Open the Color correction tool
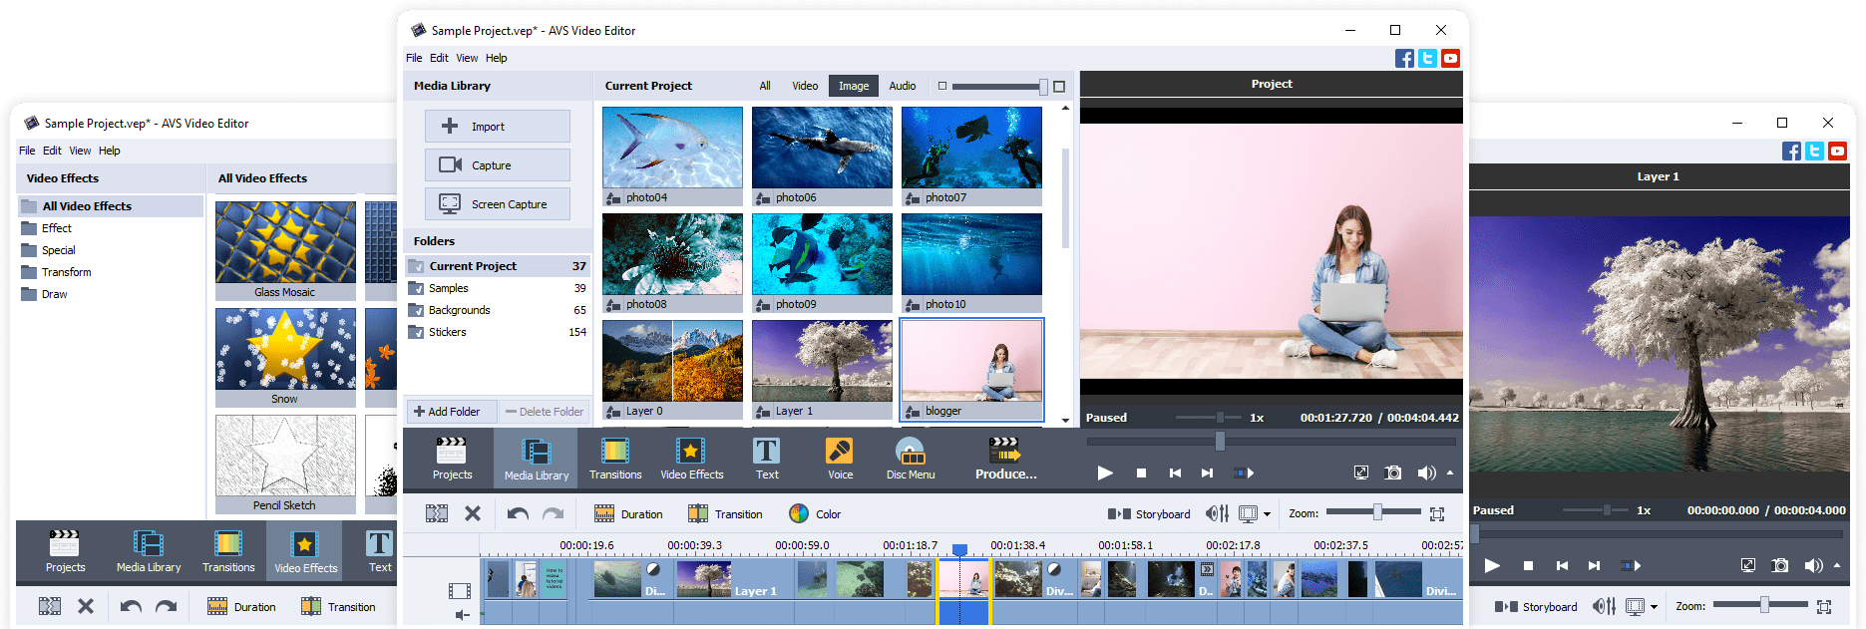The image size is (1866, 629). click(x=815, y=514)
